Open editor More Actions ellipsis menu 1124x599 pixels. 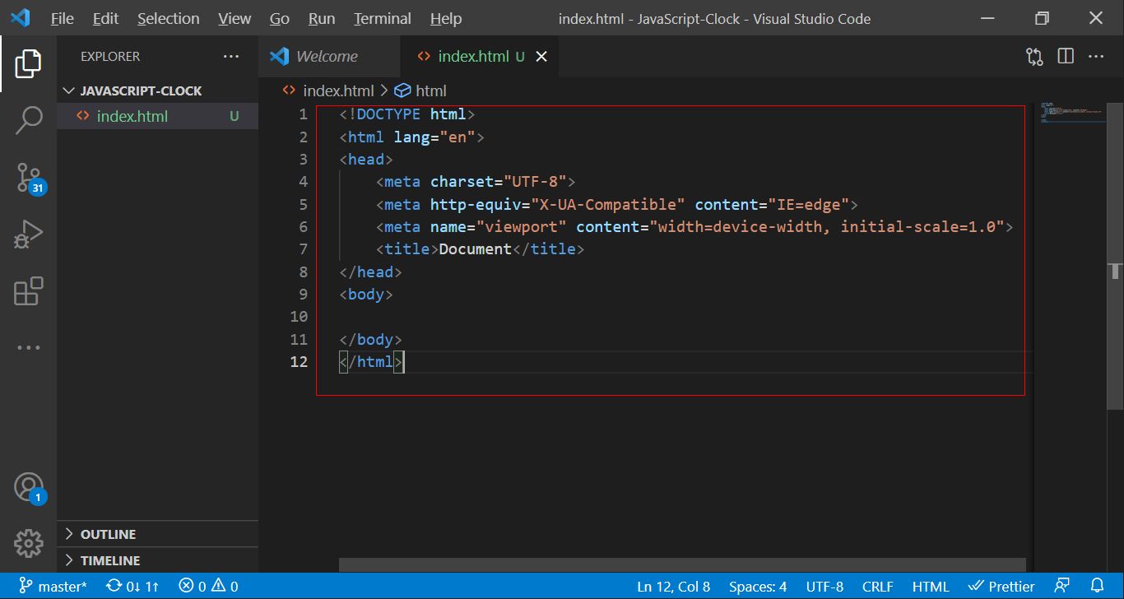pos(1096,57)
